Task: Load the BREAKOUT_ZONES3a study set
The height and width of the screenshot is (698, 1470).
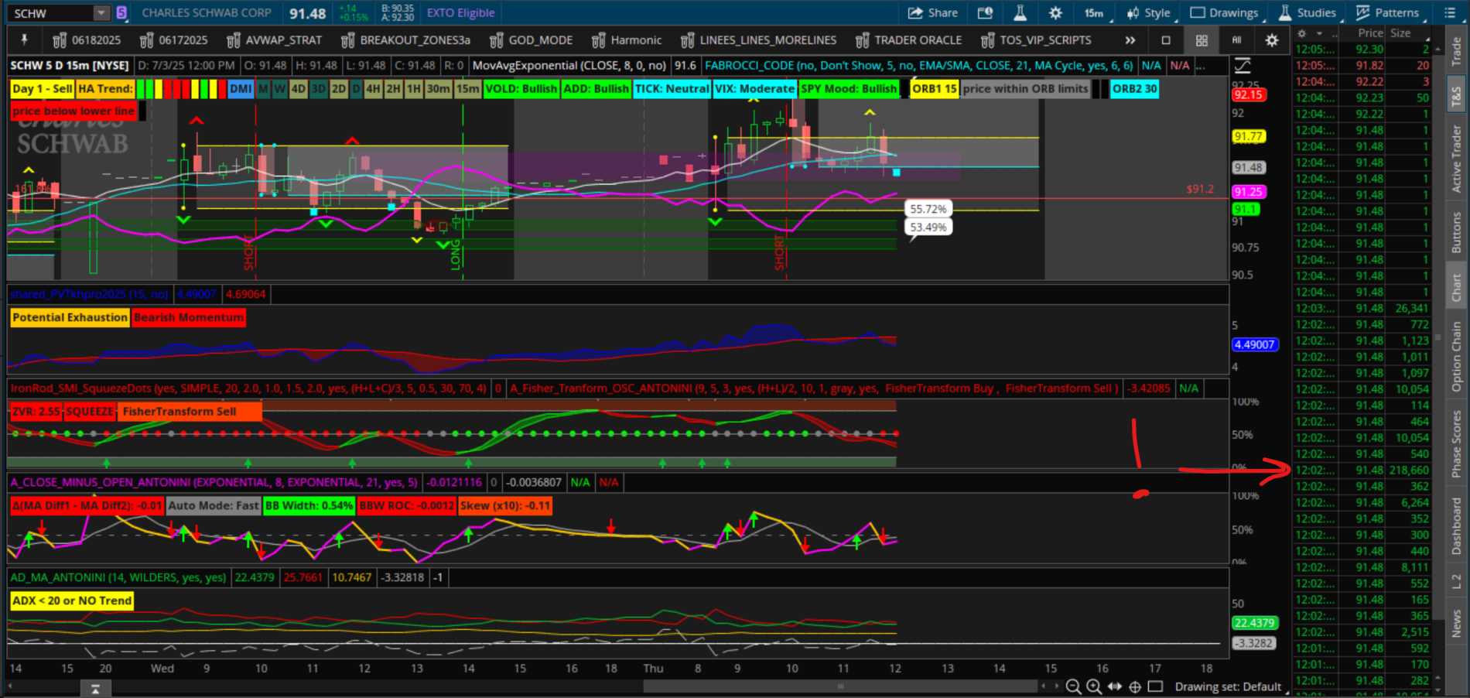Action: pyautogui.click(x=405, y=40)
